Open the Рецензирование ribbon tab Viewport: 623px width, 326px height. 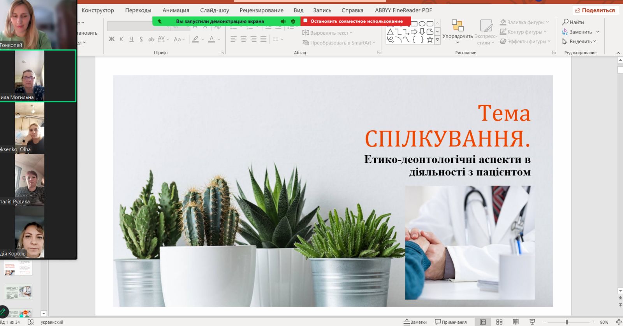coord(261,10)
